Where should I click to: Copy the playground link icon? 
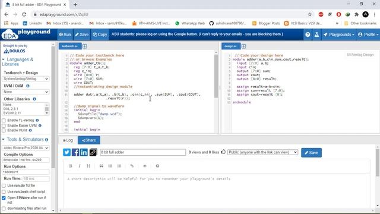click(x=93, y=152)
